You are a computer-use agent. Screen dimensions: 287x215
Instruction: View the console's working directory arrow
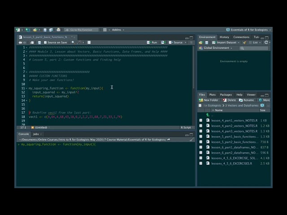169,139
